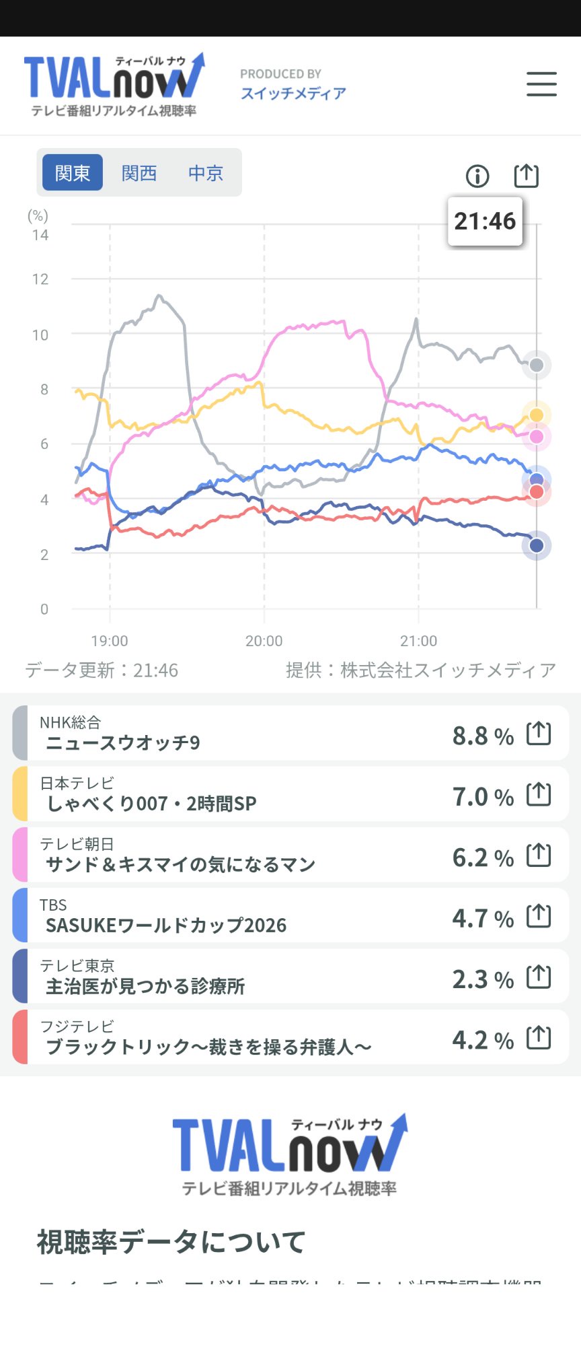This screenshot has height=1357, width=581.
Task: Share the chart using top share icon
Action: (x=527, y=175)
